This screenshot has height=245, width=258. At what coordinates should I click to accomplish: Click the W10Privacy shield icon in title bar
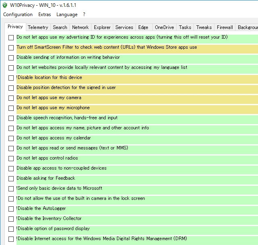(x=5, y=5)
